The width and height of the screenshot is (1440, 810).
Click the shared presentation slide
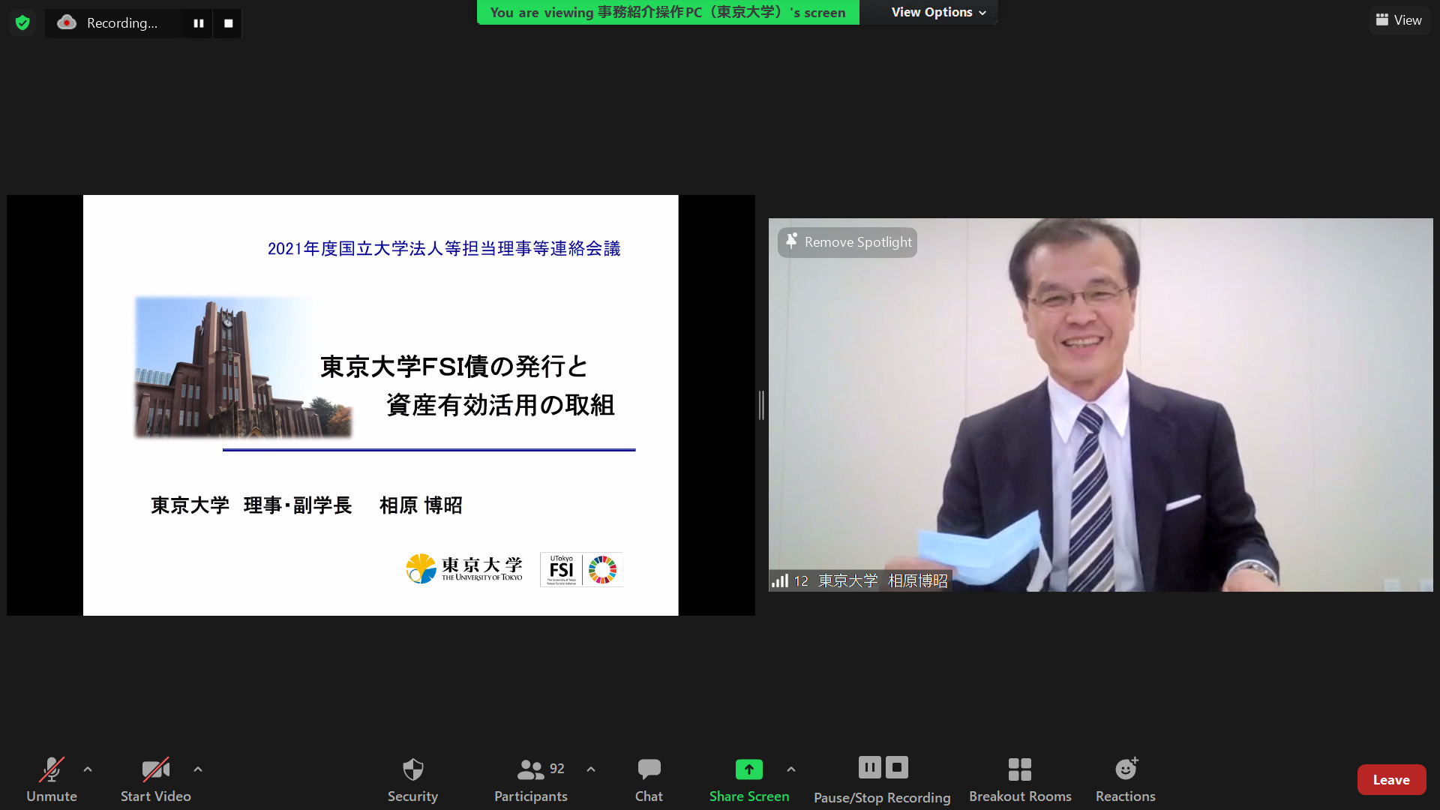click(x=380, y=405)
